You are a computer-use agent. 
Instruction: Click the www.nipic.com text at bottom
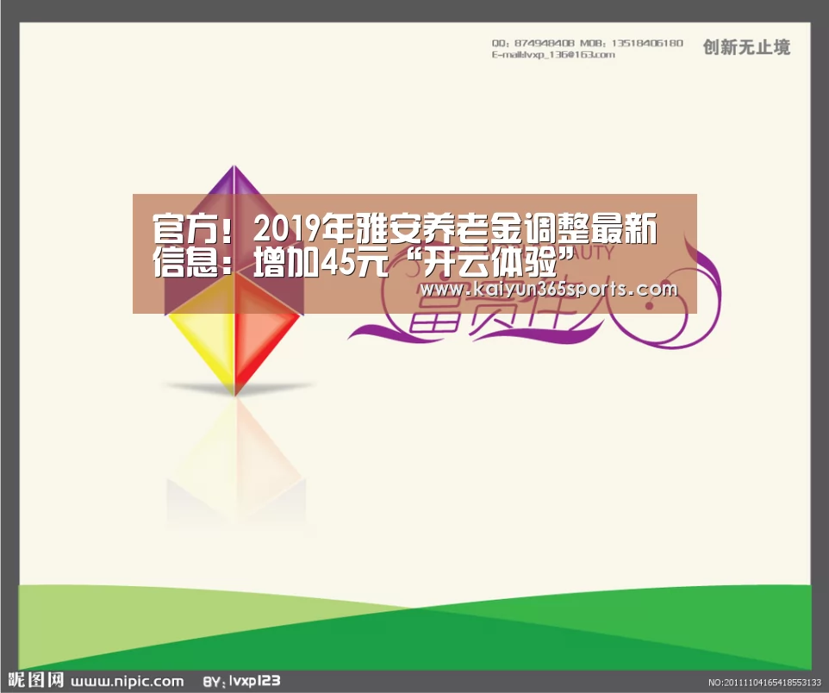127,681
